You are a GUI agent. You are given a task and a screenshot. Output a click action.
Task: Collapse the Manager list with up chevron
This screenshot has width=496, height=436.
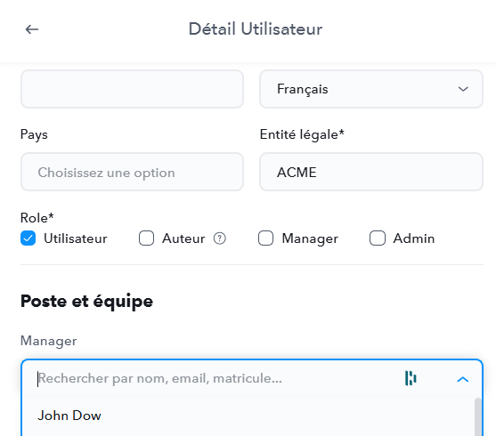[x=463, y=379]
